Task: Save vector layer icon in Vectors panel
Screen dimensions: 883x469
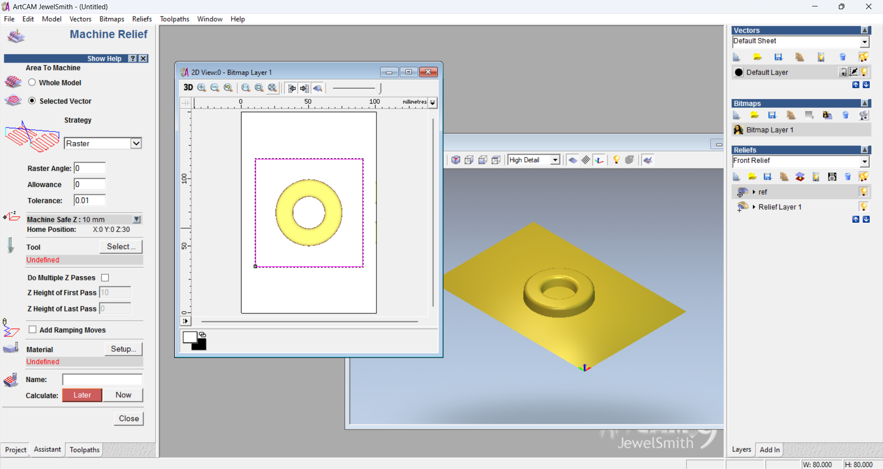Action: [779, 57]
